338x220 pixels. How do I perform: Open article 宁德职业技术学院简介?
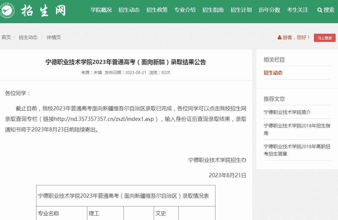[x=287, y=112]
